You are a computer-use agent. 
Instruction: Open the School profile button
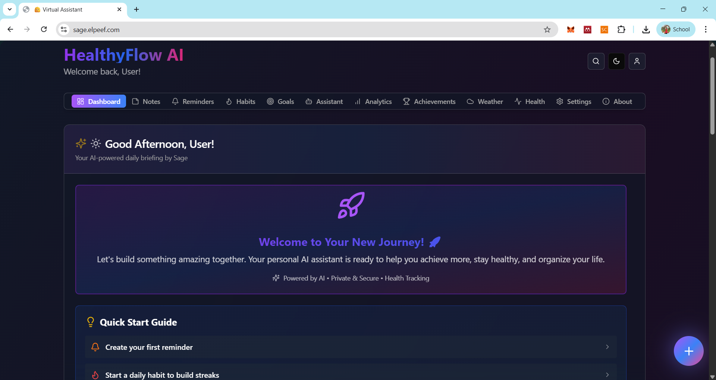click(x=676, y=29)
